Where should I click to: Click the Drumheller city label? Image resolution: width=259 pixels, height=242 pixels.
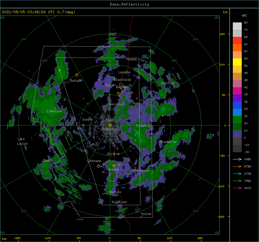click(x=169, y=142)
